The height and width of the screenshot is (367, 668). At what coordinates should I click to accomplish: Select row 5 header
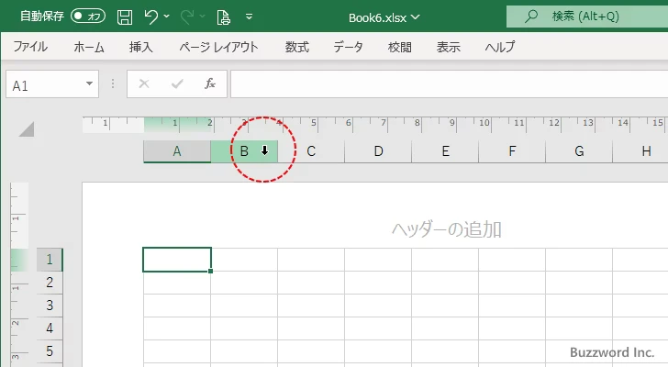pyautogui.click(x=50, y=351)
